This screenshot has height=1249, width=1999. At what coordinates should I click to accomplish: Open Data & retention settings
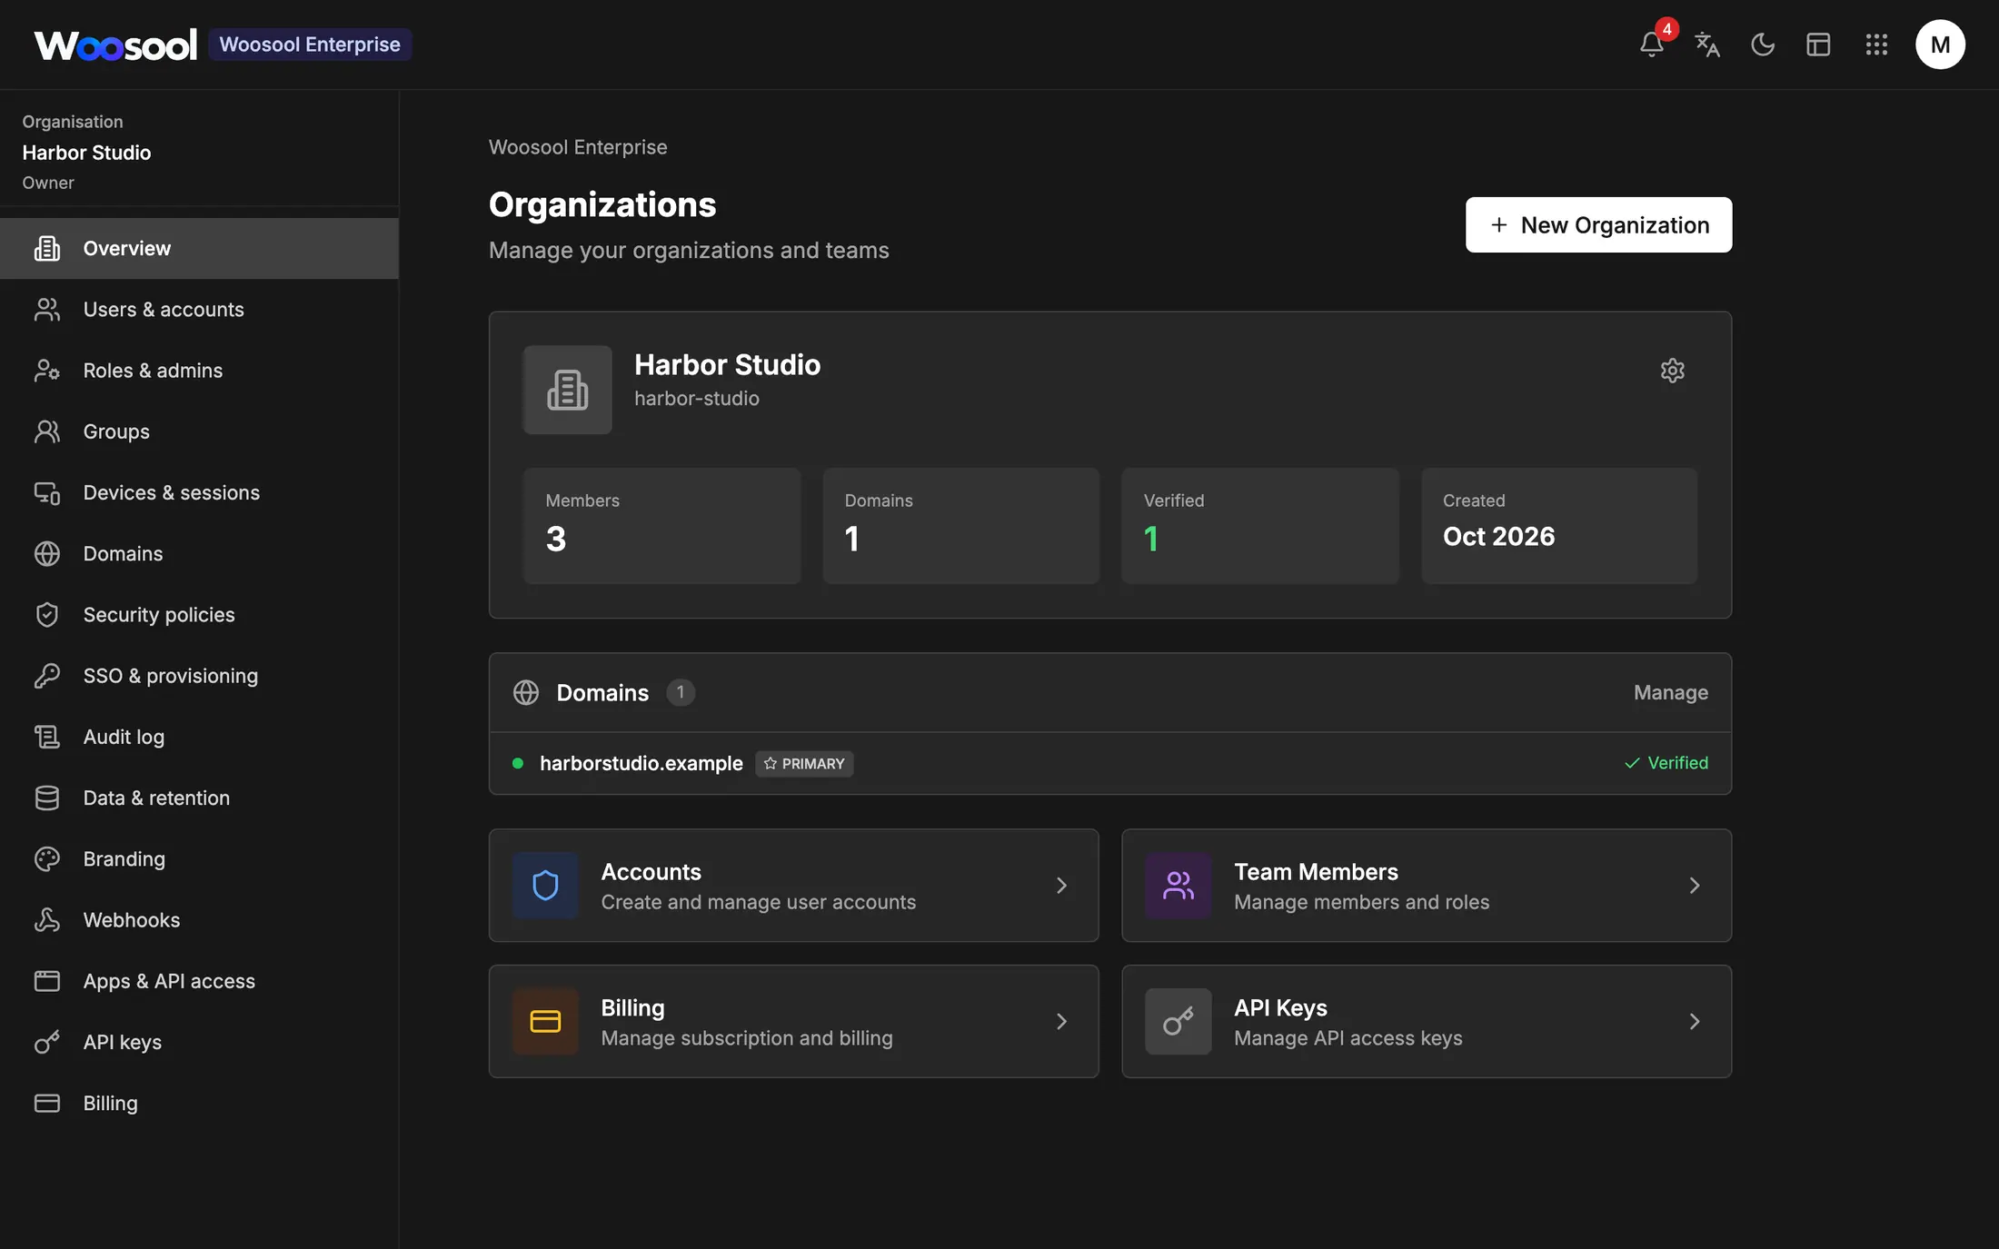click(199, 798)
